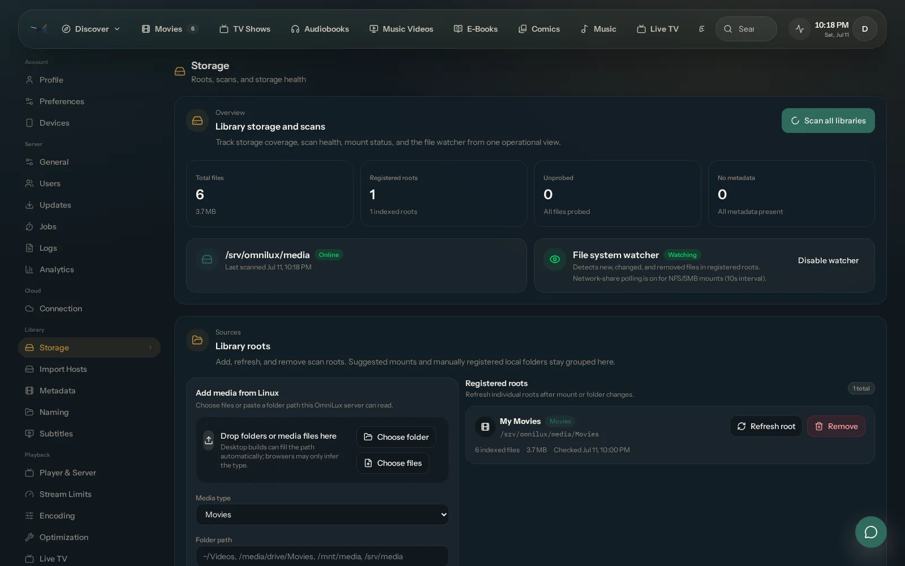Click the Analytics chart icon
This screenshot has height=566, width=905.
tap(29, 269)
